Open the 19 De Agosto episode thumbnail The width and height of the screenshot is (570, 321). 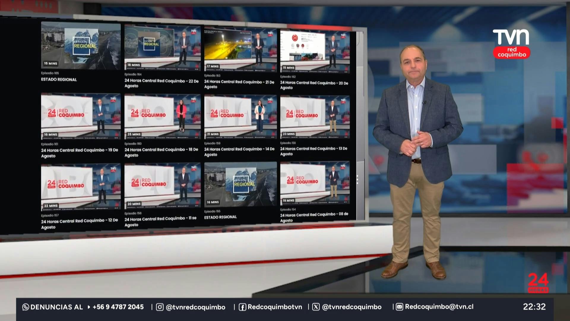pos(81,117)
